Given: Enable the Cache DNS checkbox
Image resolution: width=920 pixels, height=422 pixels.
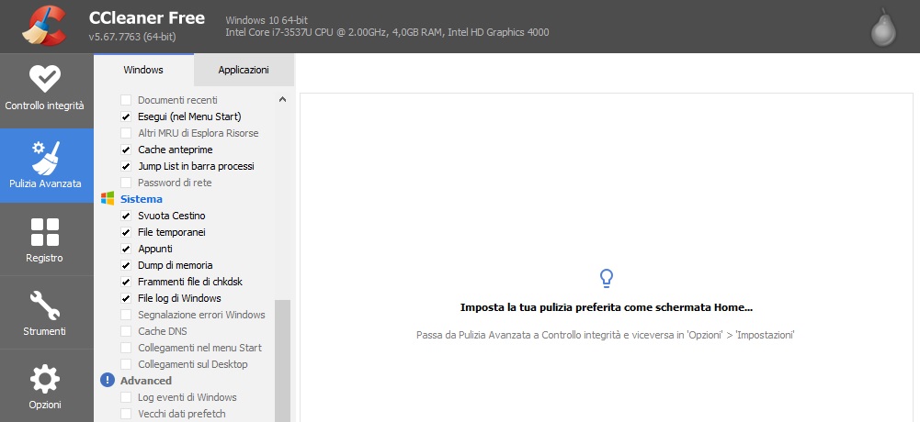Looking at the screenshot, I should [126, 331].
